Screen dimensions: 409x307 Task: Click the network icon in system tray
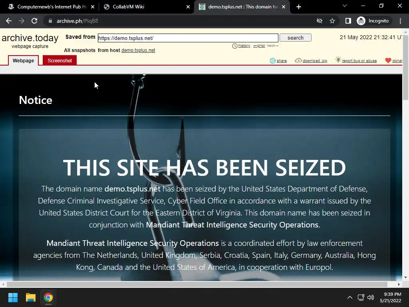(x=361, y=297)
